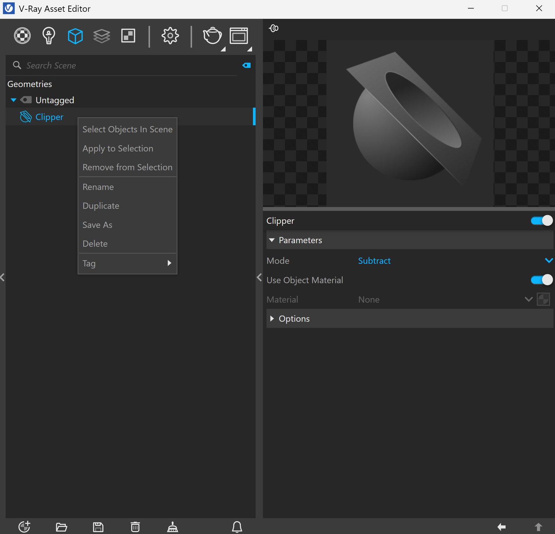
Task: Click the left arrow icon at bottom right
Action: 501,527
